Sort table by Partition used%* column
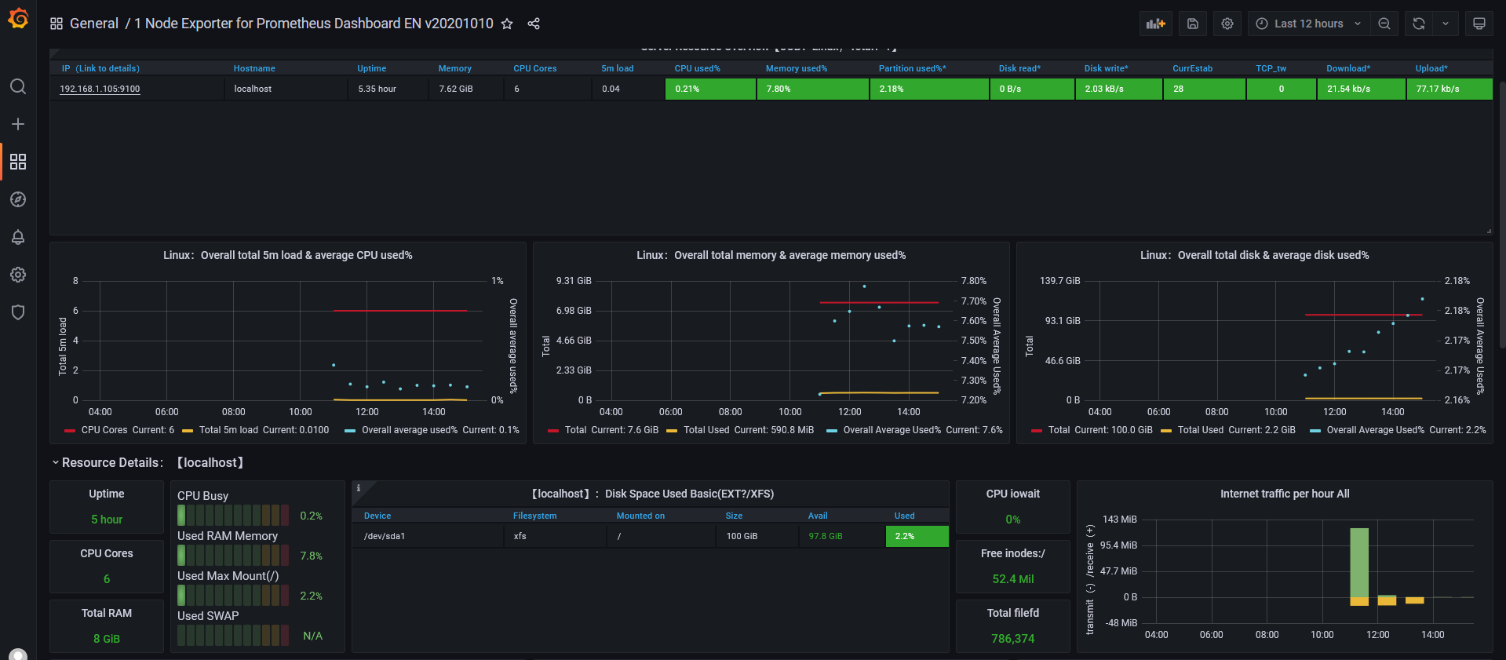 coord(913,68)
